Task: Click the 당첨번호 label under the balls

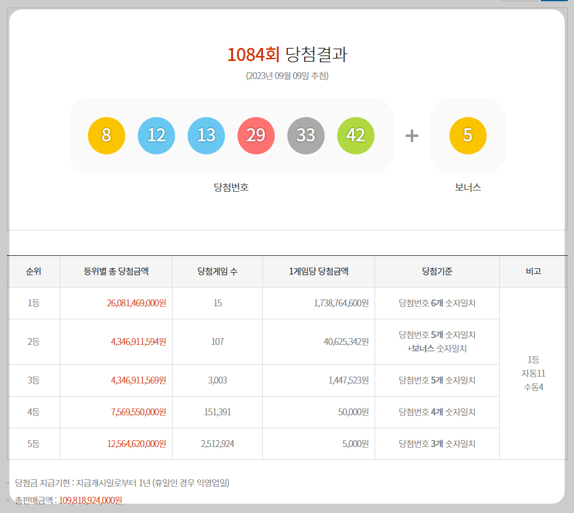Action: 231,187
